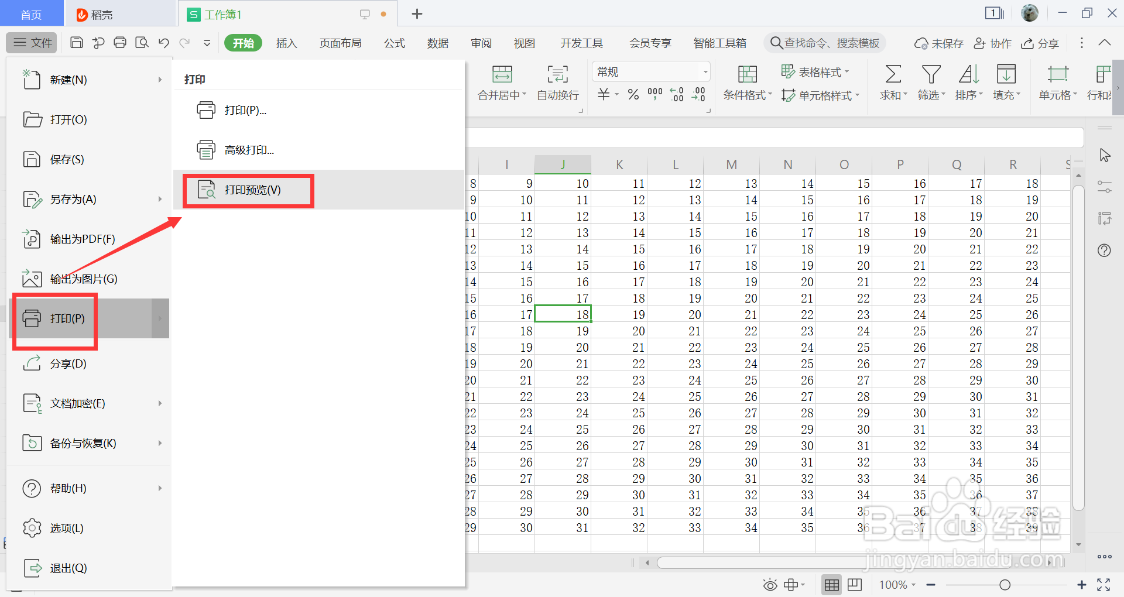Screen dimensions: 1124x597
Task: Select 输出为图片(G) in the file menu
Action: pyautogui.click(x=89, y=279)
